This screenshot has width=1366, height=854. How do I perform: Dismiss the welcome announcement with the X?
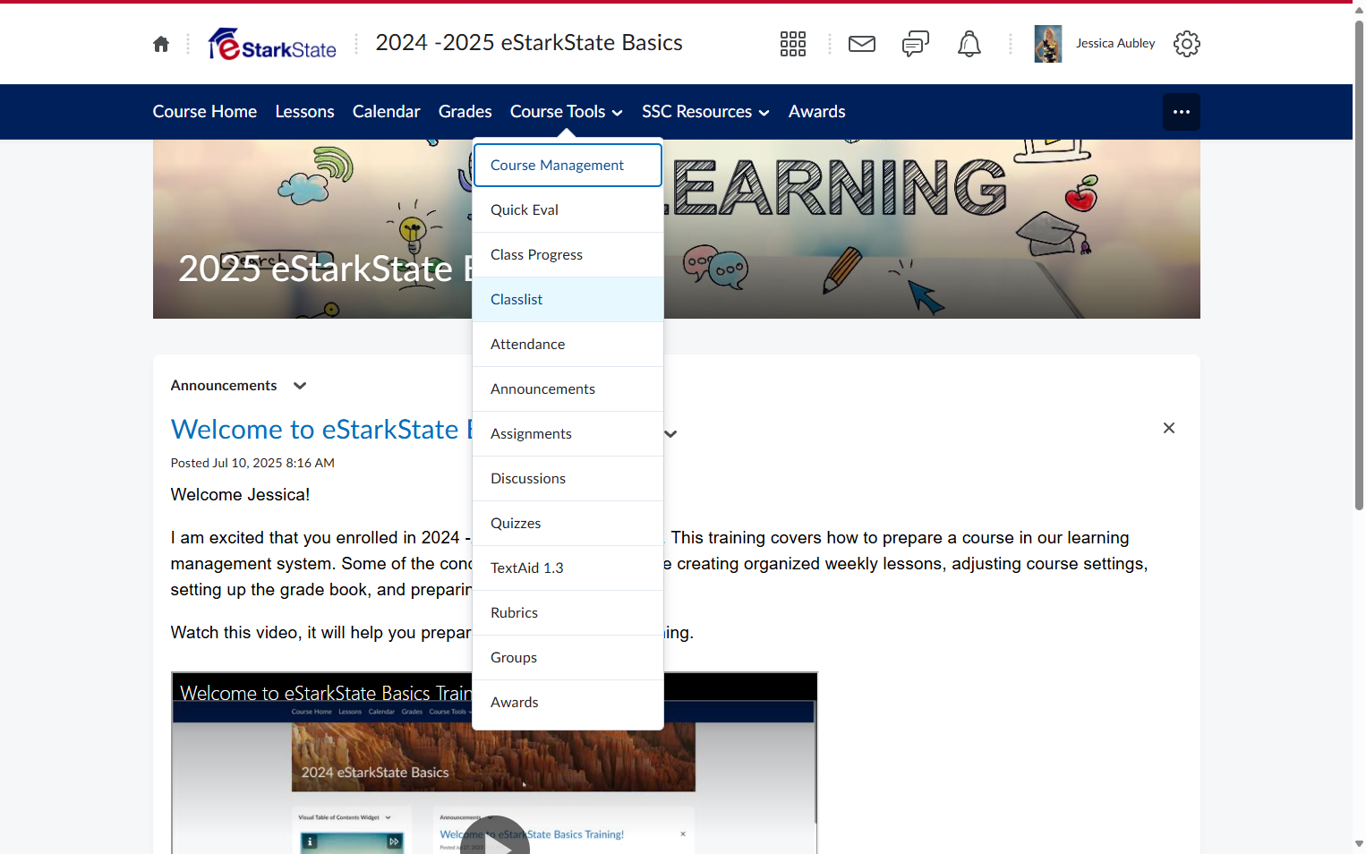pos(1169,428)
